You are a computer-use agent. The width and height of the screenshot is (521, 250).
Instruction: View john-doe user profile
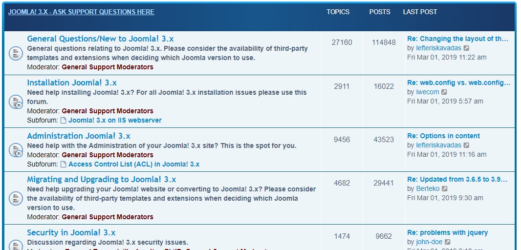[x=429, y=242]
